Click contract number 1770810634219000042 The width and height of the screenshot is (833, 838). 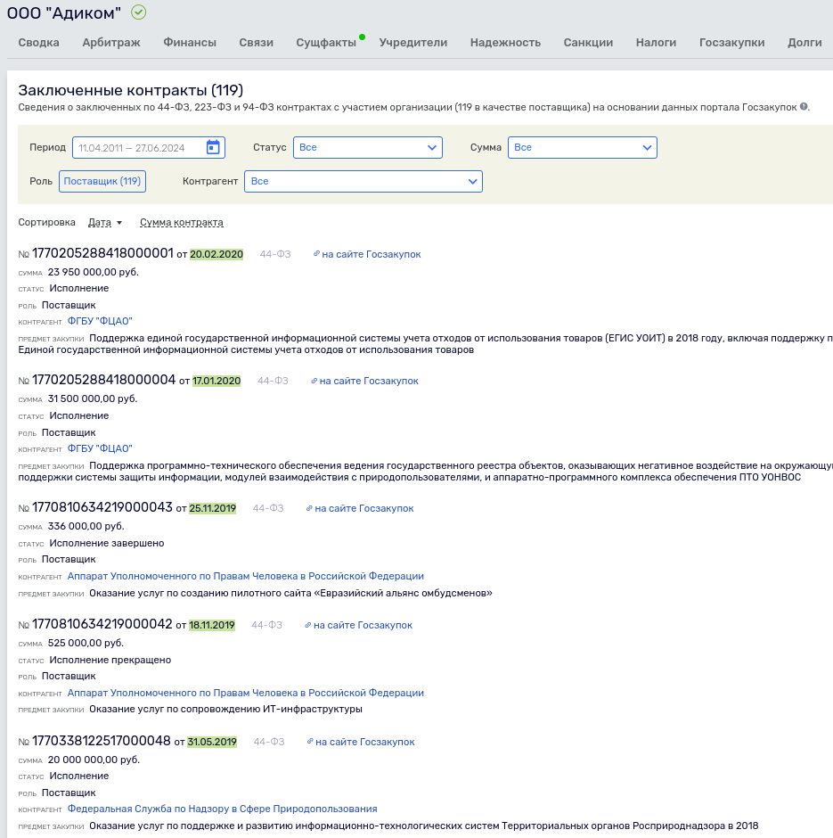pyautogui.click(x=102, y=624)
